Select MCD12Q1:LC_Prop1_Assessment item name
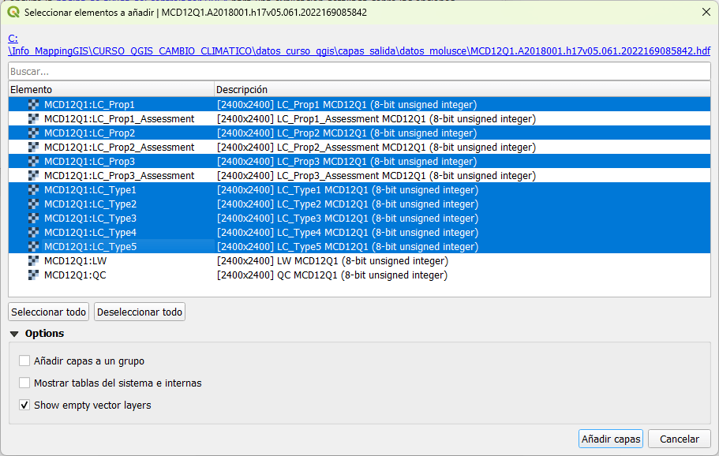 (119, 118)
